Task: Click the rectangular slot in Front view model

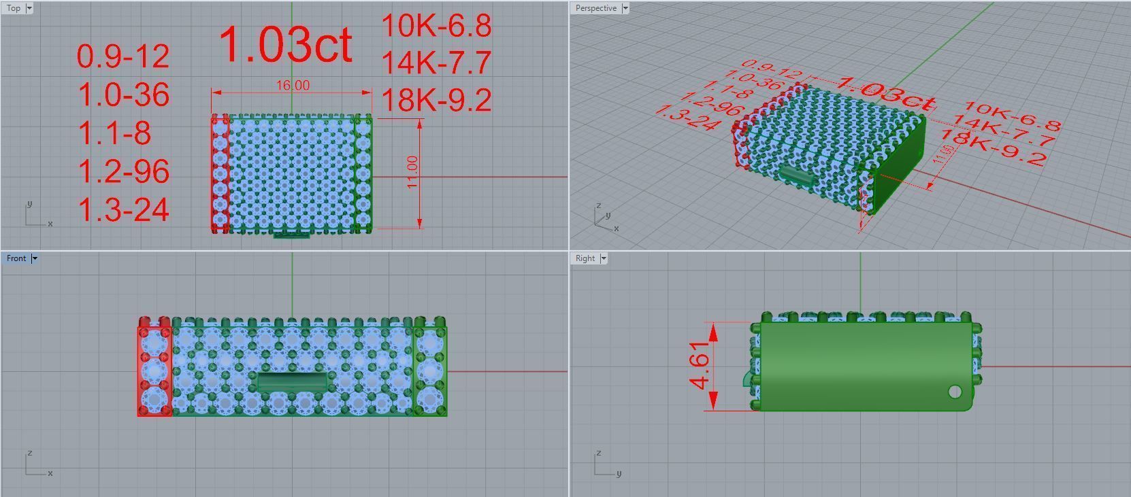Action: pos(292,381)
